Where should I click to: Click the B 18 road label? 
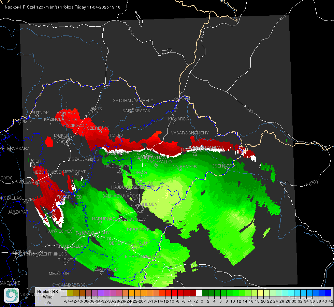[131, 31]
